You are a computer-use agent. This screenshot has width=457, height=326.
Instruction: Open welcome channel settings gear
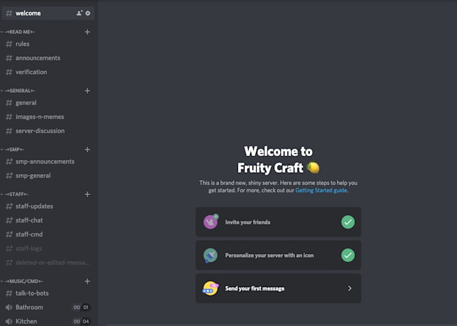88,13
